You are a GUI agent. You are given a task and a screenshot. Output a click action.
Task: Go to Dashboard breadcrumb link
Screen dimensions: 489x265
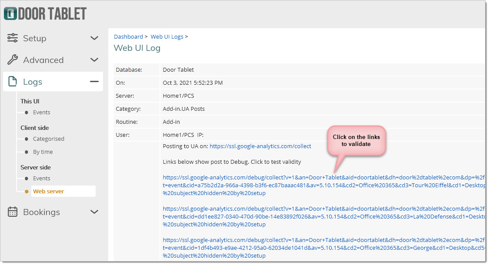click(x=128, y=37)
